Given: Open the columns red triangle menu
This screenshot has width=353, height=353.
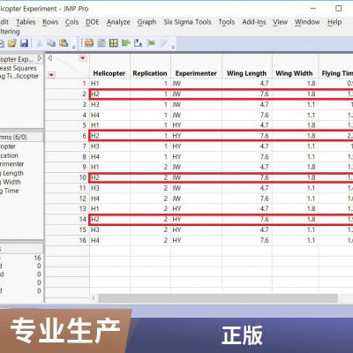Looking at the screenshot, I should pyautogui.click(x=83, y=58).
